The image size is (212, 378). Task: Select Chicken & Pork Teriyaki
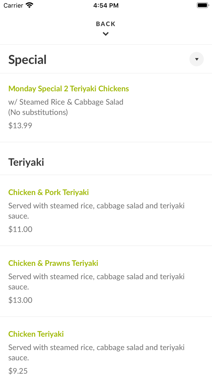48,192
